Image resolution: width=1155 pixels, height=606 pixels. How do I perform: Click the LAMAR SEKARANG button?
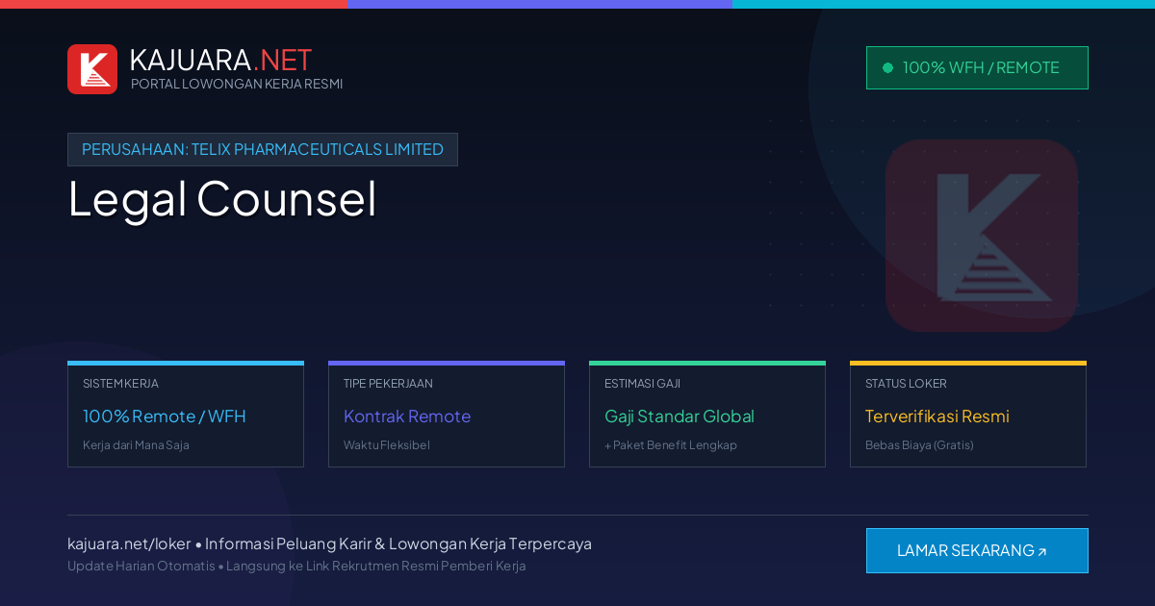pos(977,550)
